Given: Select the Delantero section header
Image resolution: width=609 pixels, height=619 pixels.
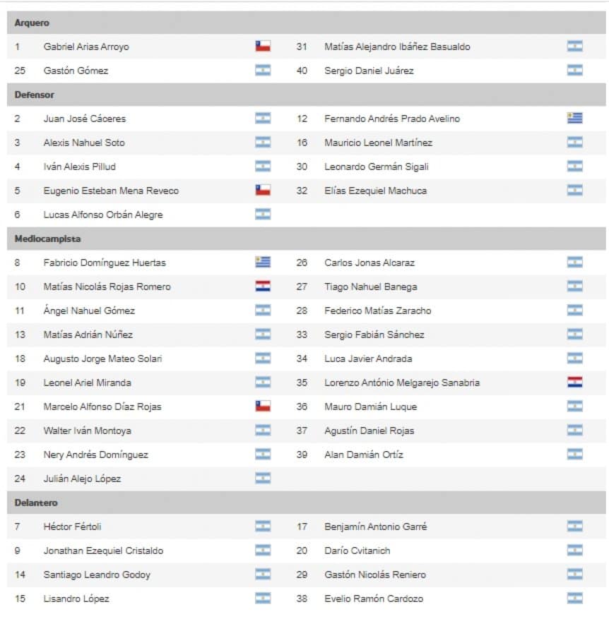Looking at the screenshot, I should tap(36, 503).
